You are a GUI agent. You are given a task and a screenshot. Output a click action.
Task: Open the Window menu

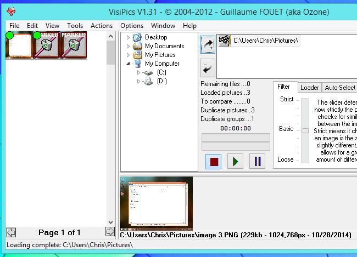(x=163, y=26)
